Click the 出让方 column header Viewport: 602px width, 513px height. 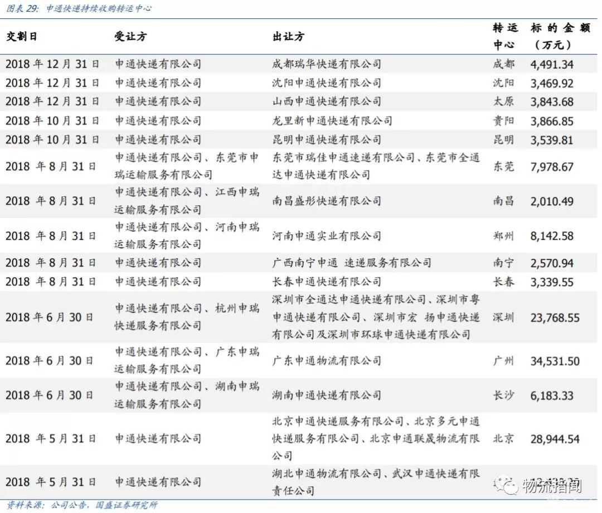click(x=288, y=36)
